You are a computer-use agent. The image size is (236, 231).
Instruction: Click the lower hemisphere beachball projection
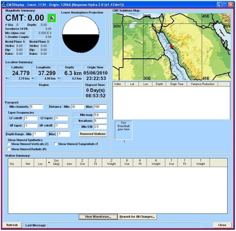[x=81, y=34]
